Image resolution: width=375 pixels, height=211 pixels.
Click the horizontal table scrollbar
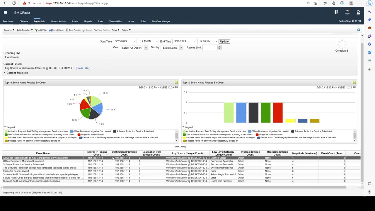coord(174,187)
